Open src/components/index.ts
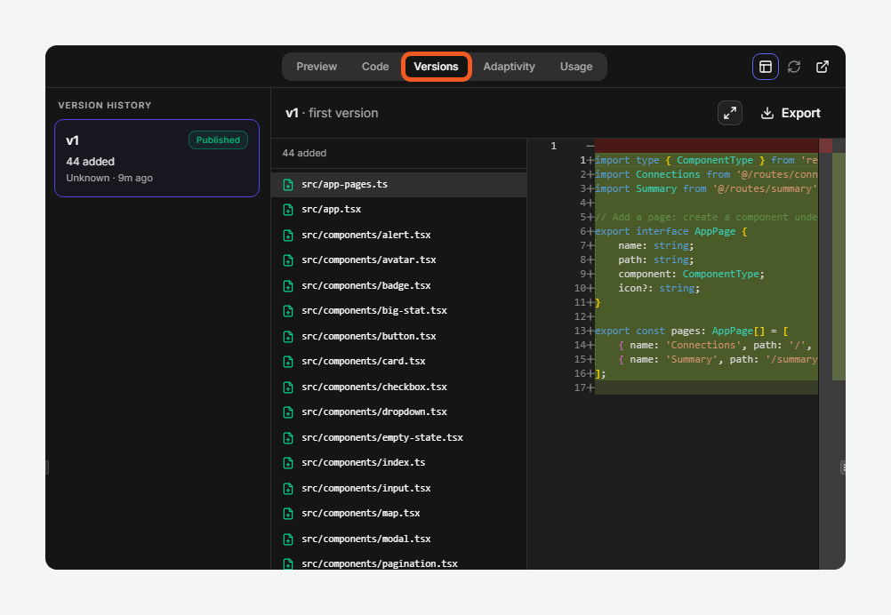The width and height of the screenshot is (891, 615). tap(399, 463)
